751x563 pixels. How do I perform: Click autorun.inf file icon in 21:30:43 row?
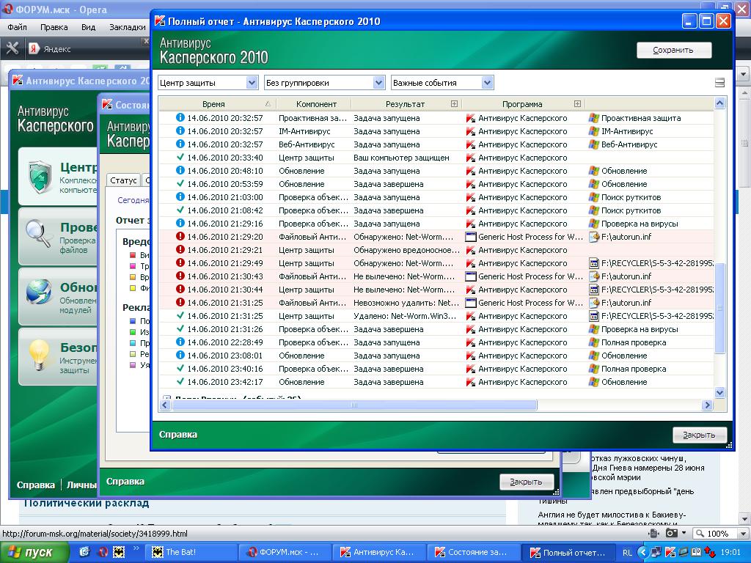pos(594,276)
